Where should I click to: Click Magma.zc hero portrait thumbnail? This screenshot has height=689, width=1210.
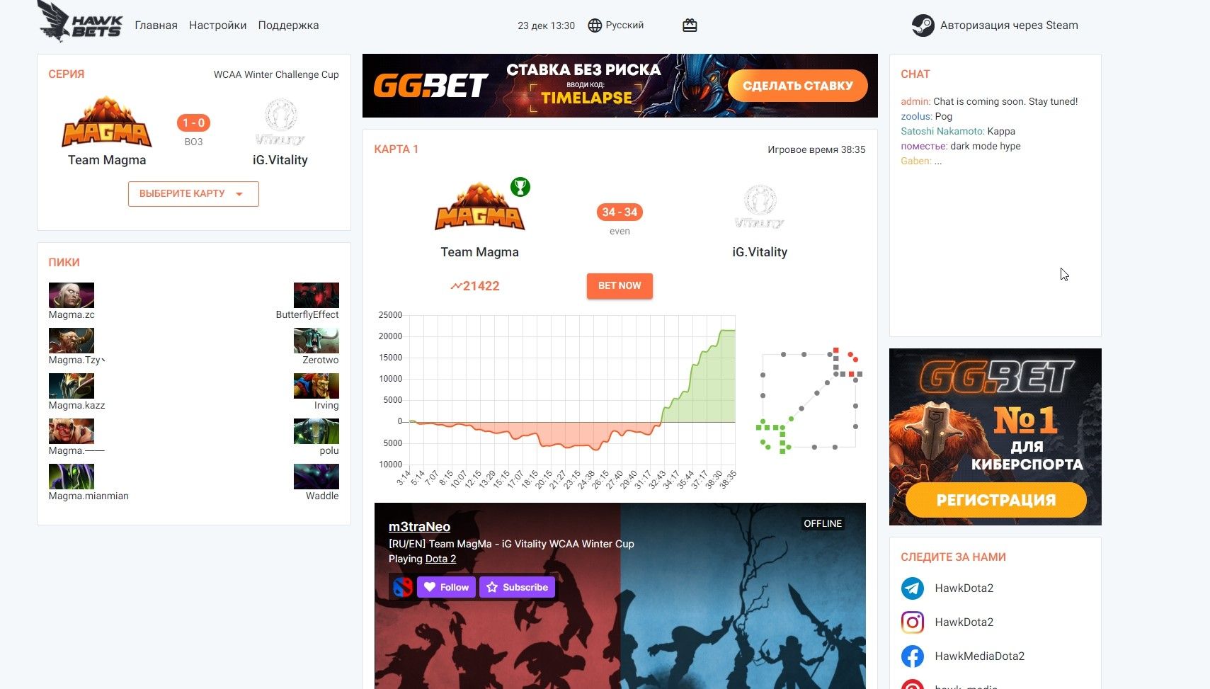71,295
